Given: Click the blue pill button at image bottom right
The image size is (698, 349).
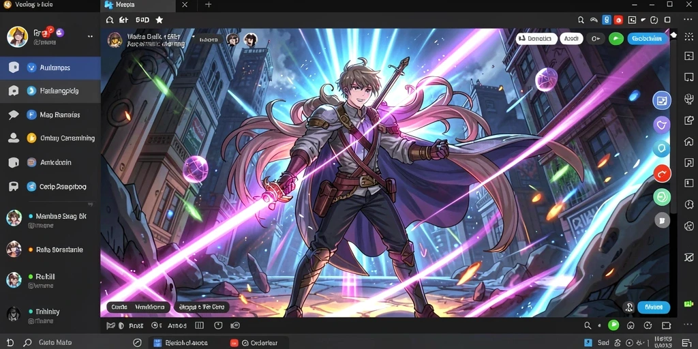Looking at the screenshot, I should point(654,307).
